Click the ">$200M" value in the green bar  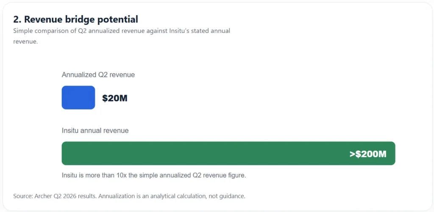(x=368, y=154)
